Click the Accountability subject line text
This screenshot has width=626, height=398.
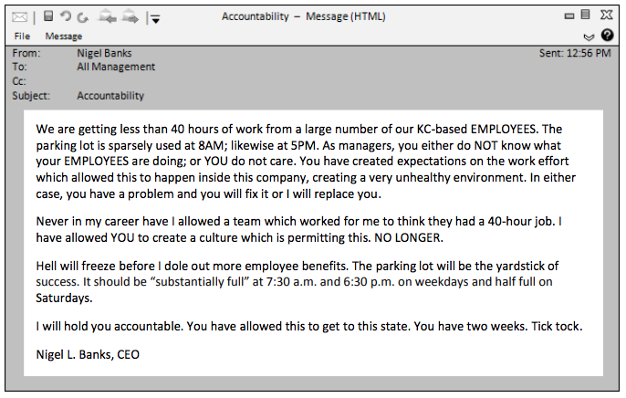point(110,96)
